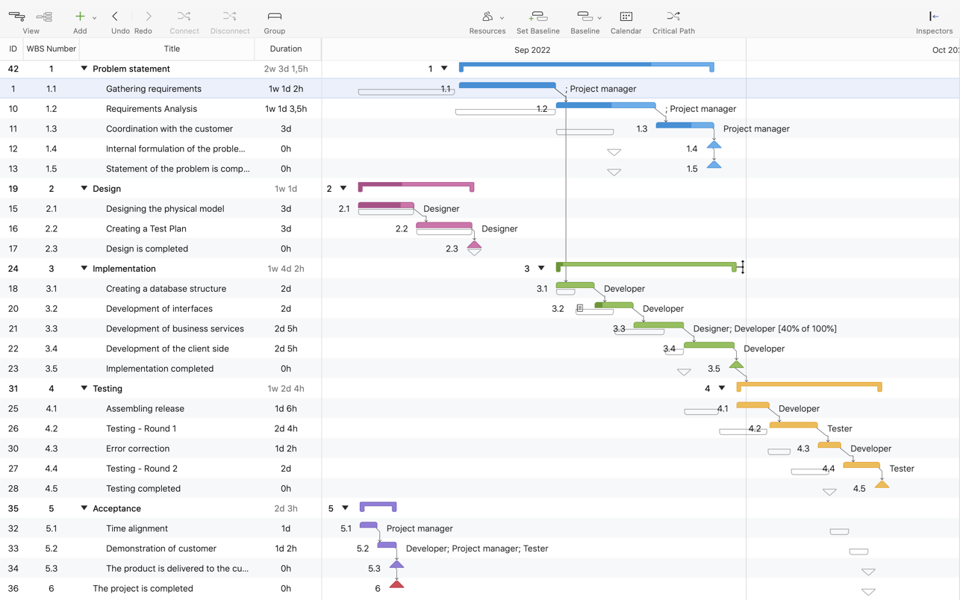Click the WBS Number column header

tap(51, 49)
